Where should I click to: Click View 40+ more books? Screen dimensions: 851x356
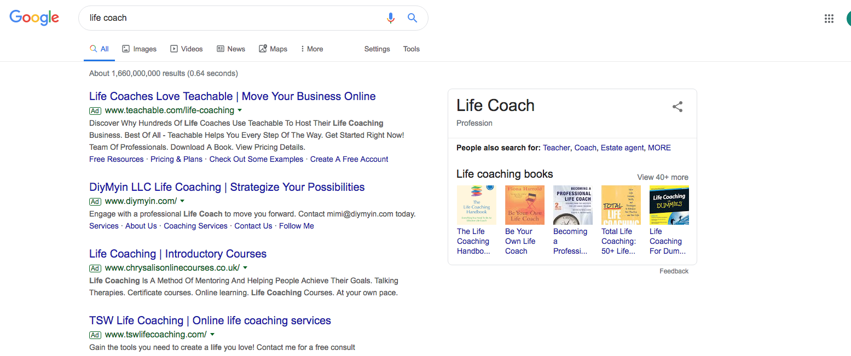[663, 177]
